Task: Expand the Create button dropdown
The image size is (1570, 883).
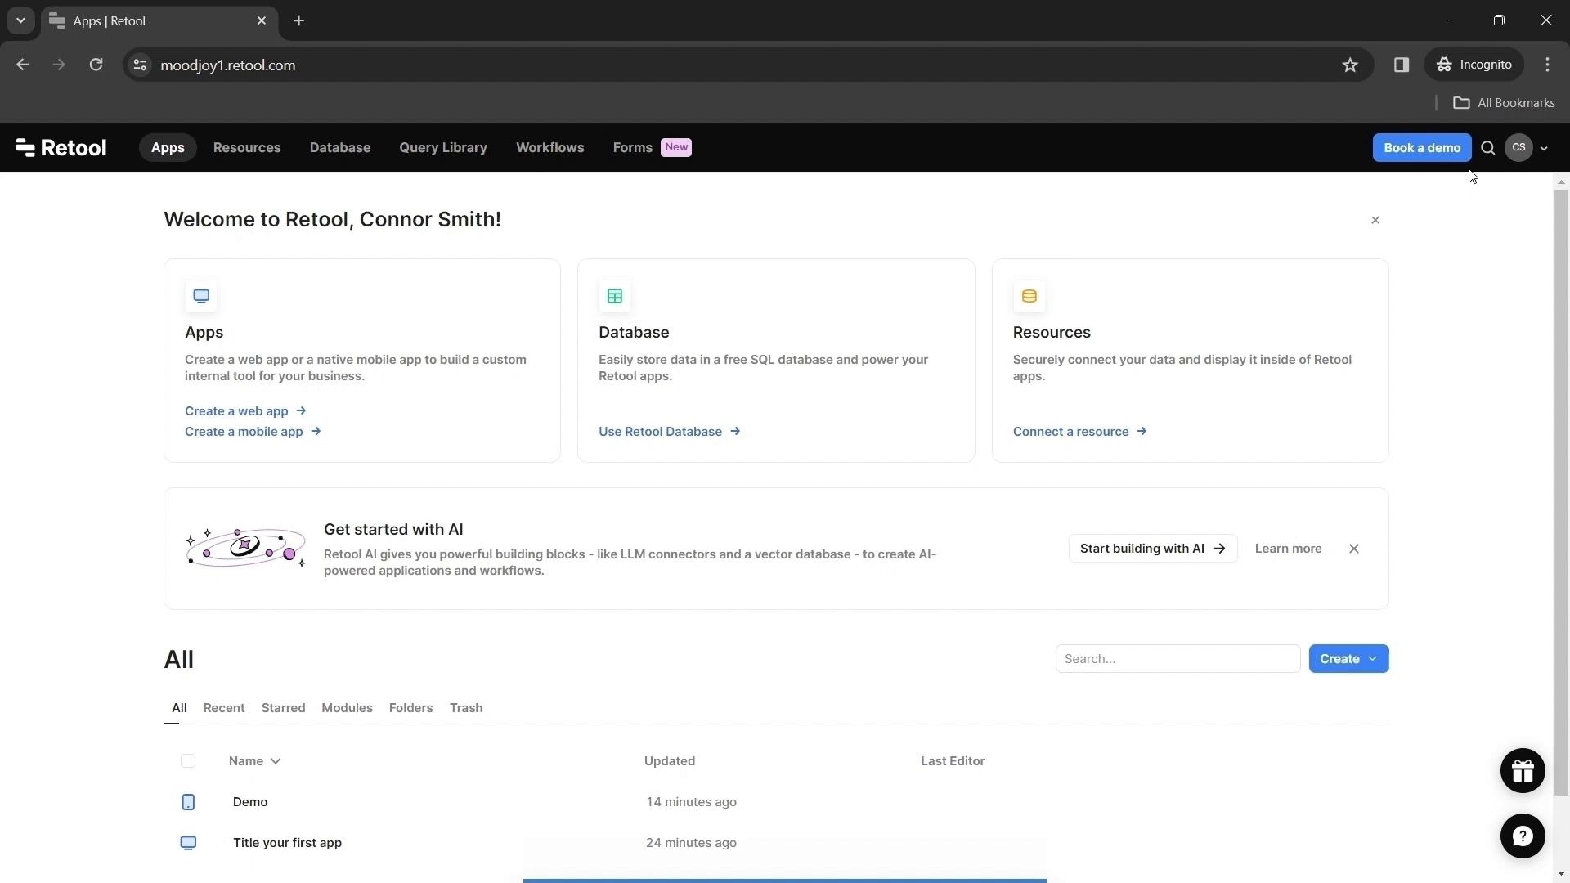Action: tap(1373, 659)
